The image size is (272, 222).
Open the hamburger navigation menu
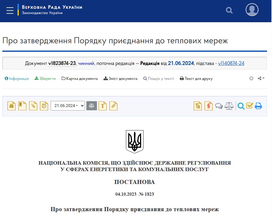[10, 10]
